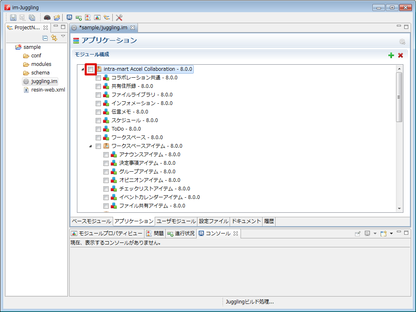
Task: Check the ToDo checkbox
Action: (98, 129)
